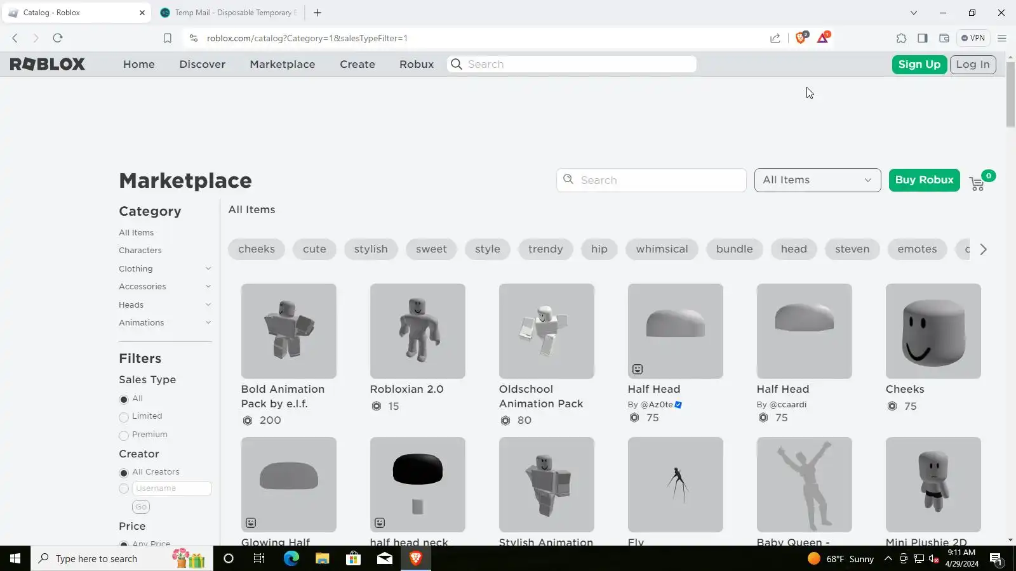
Task: Select All Creators radio button
Action: pos(124,473)
